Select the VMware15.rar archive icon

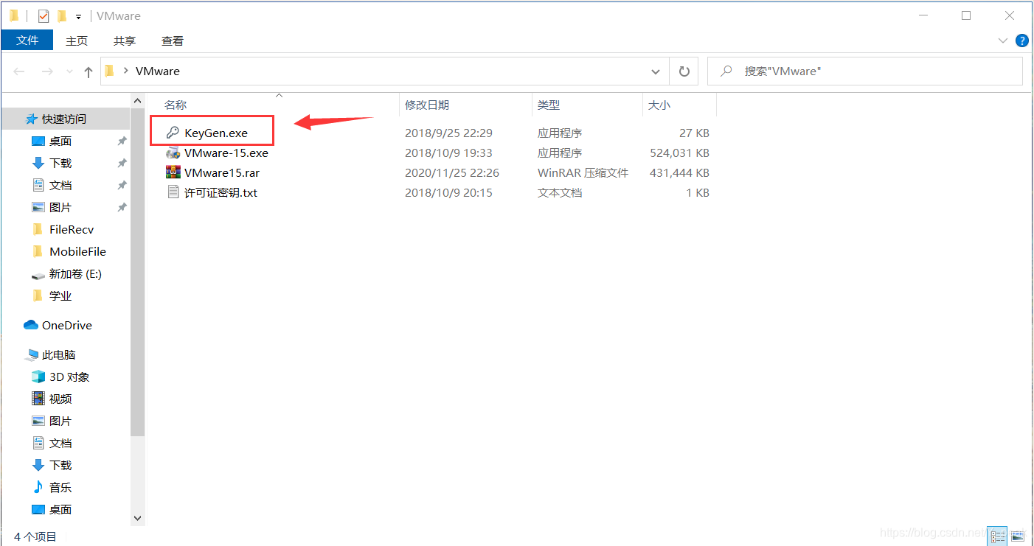coord(173,173)
